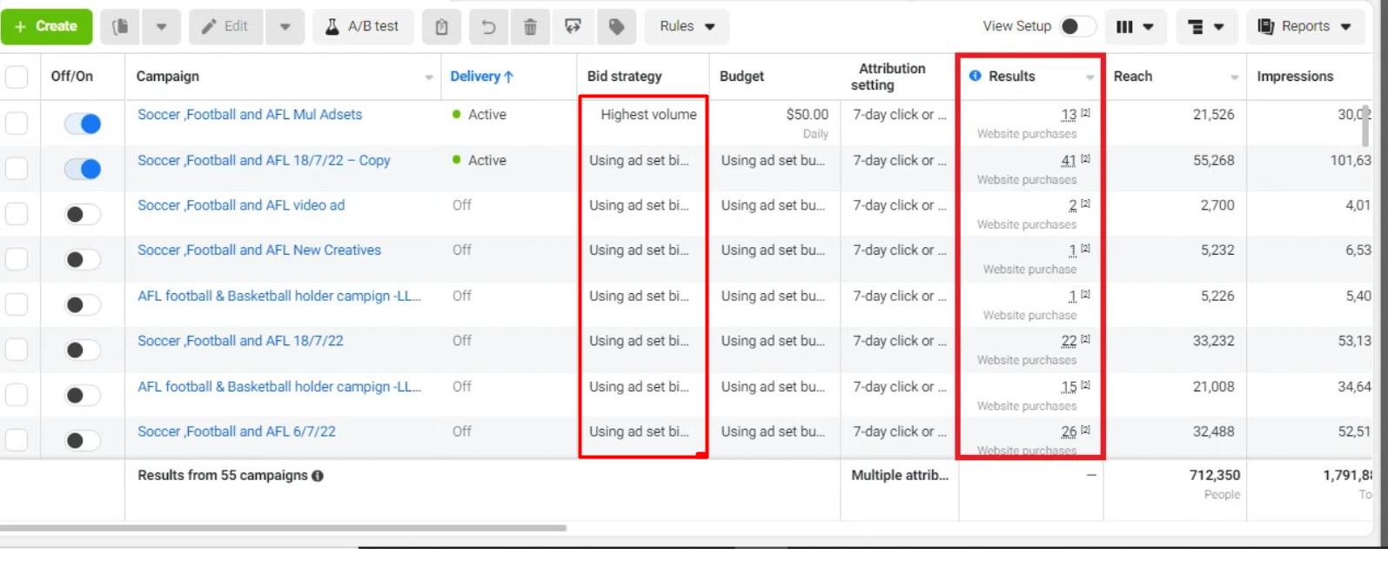Click the clipboard icon in the toolbar
This screenshot has height=568, width=1388.
click(441, 27)
